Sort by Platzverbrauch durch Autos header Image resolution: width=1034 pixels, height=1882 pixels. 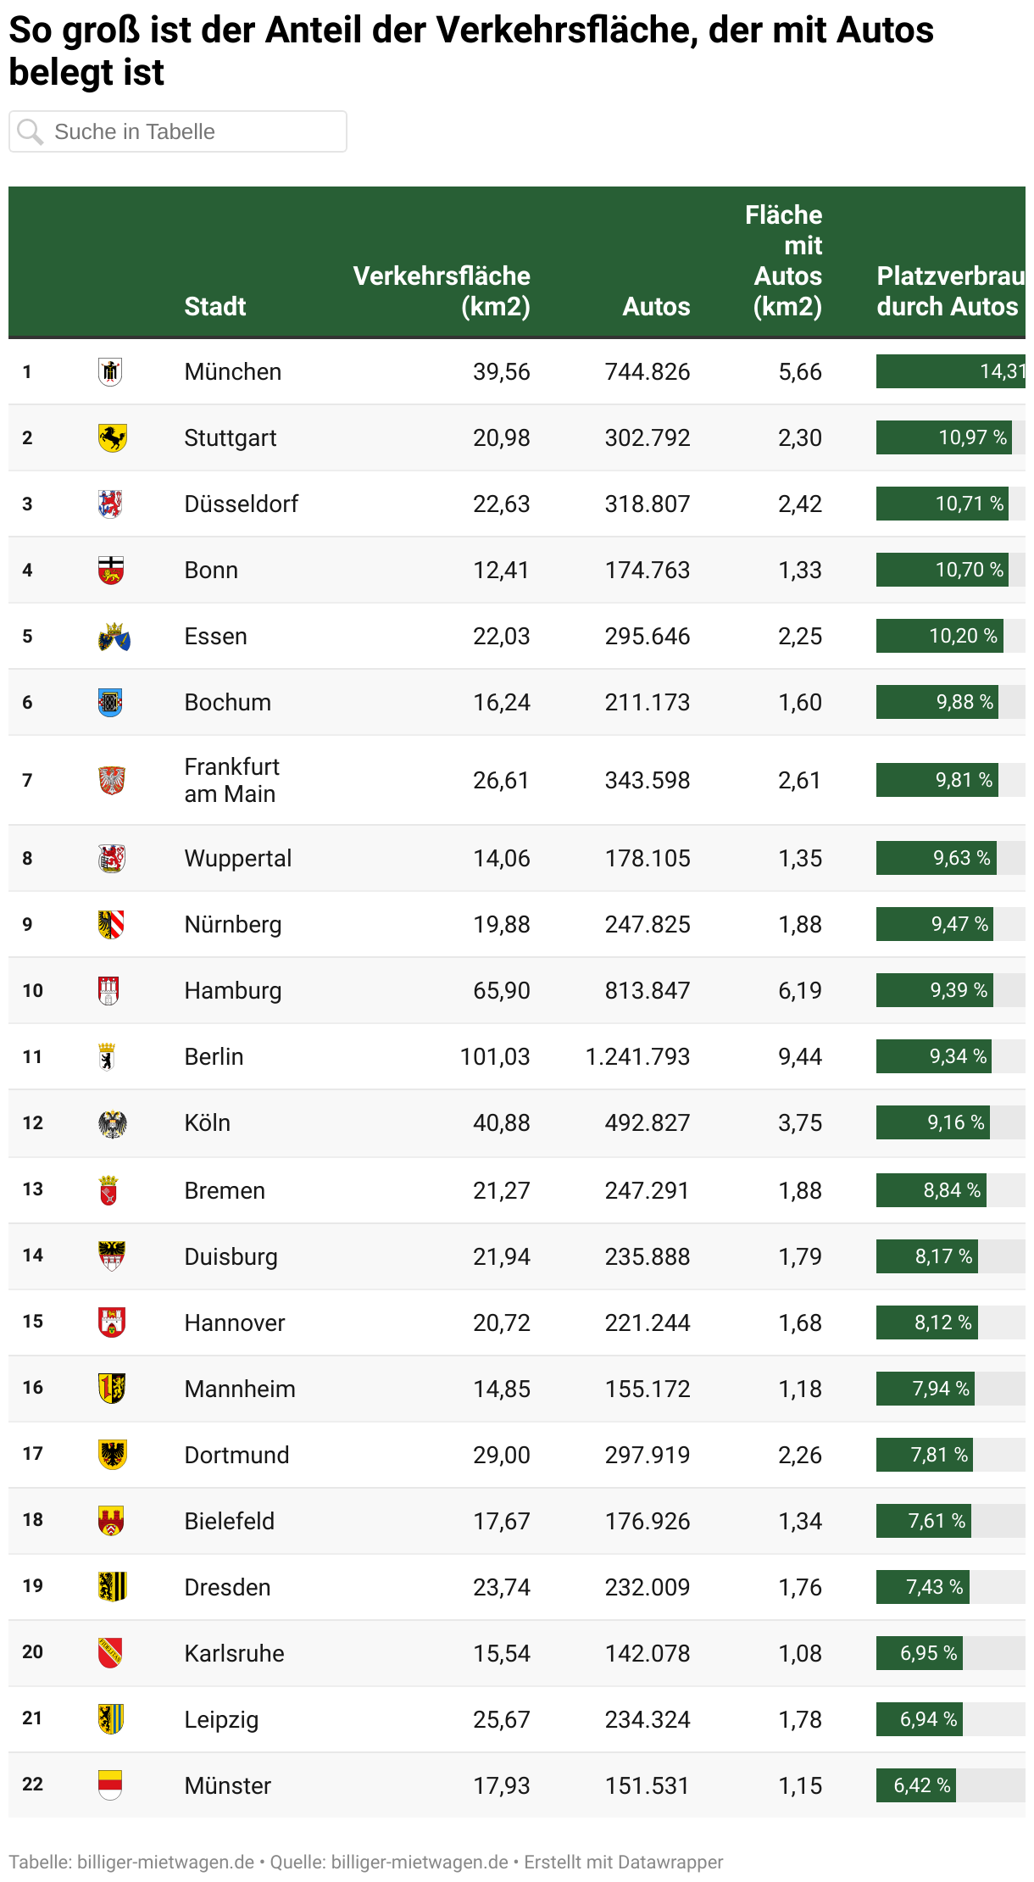[x=949, y=291]
